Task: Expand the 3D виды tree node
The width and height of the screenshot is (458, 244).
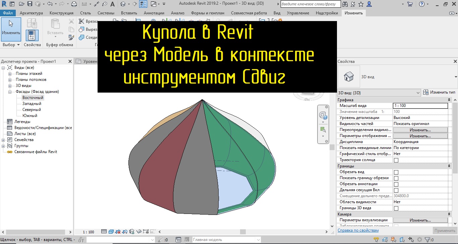Action: [10, 86]
